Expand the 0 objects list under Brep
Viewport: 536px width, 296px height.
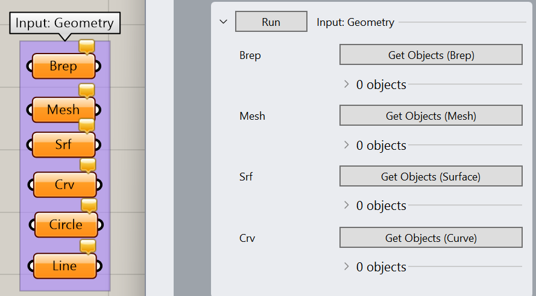[346, 84]
